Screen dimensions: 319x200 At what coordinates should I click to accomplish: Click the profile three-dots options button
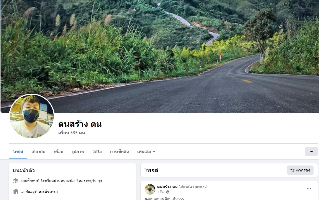pos(311,151)
